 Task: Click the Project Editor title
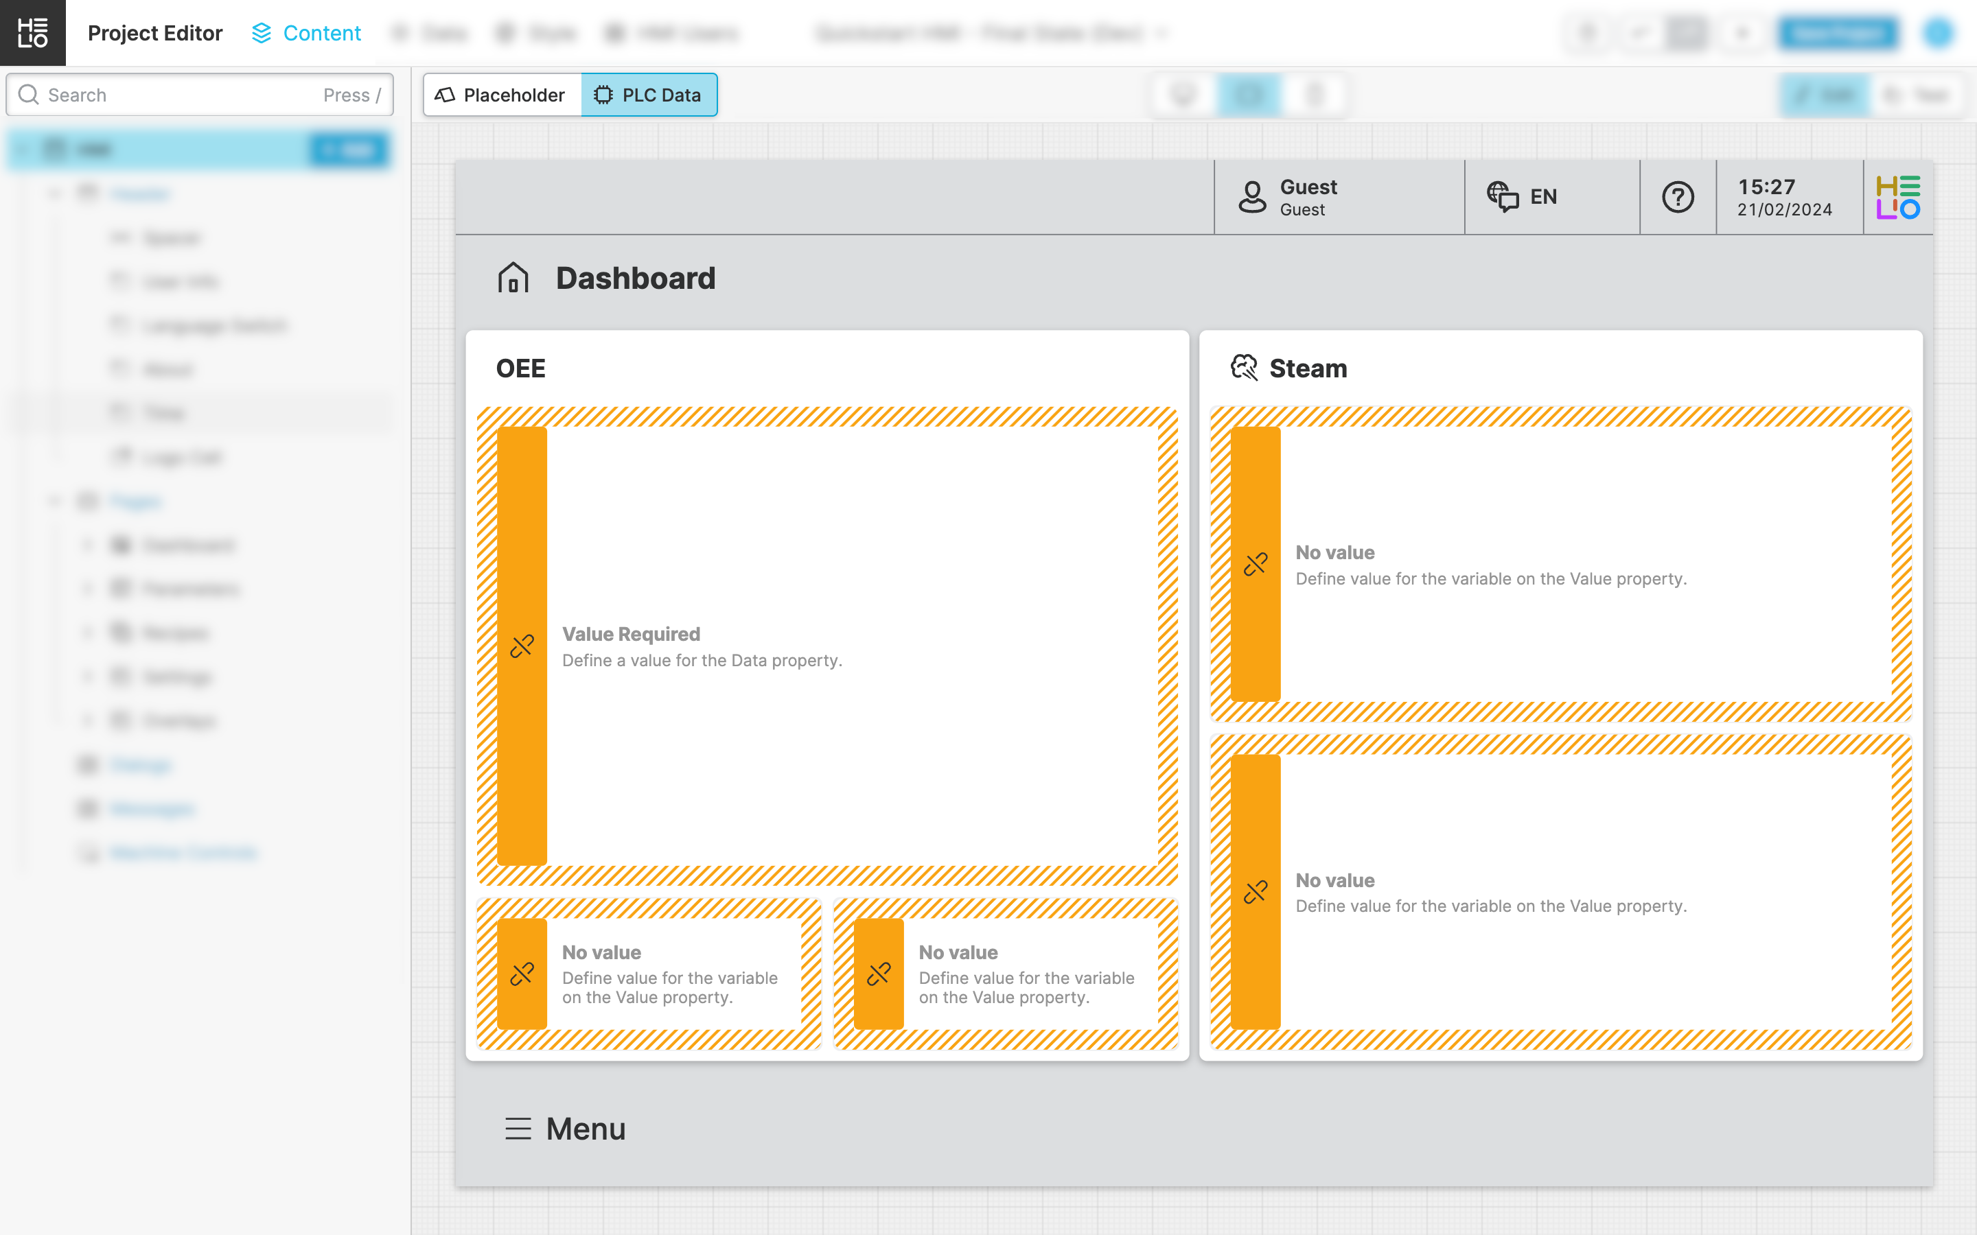click(x=154, y=33)
